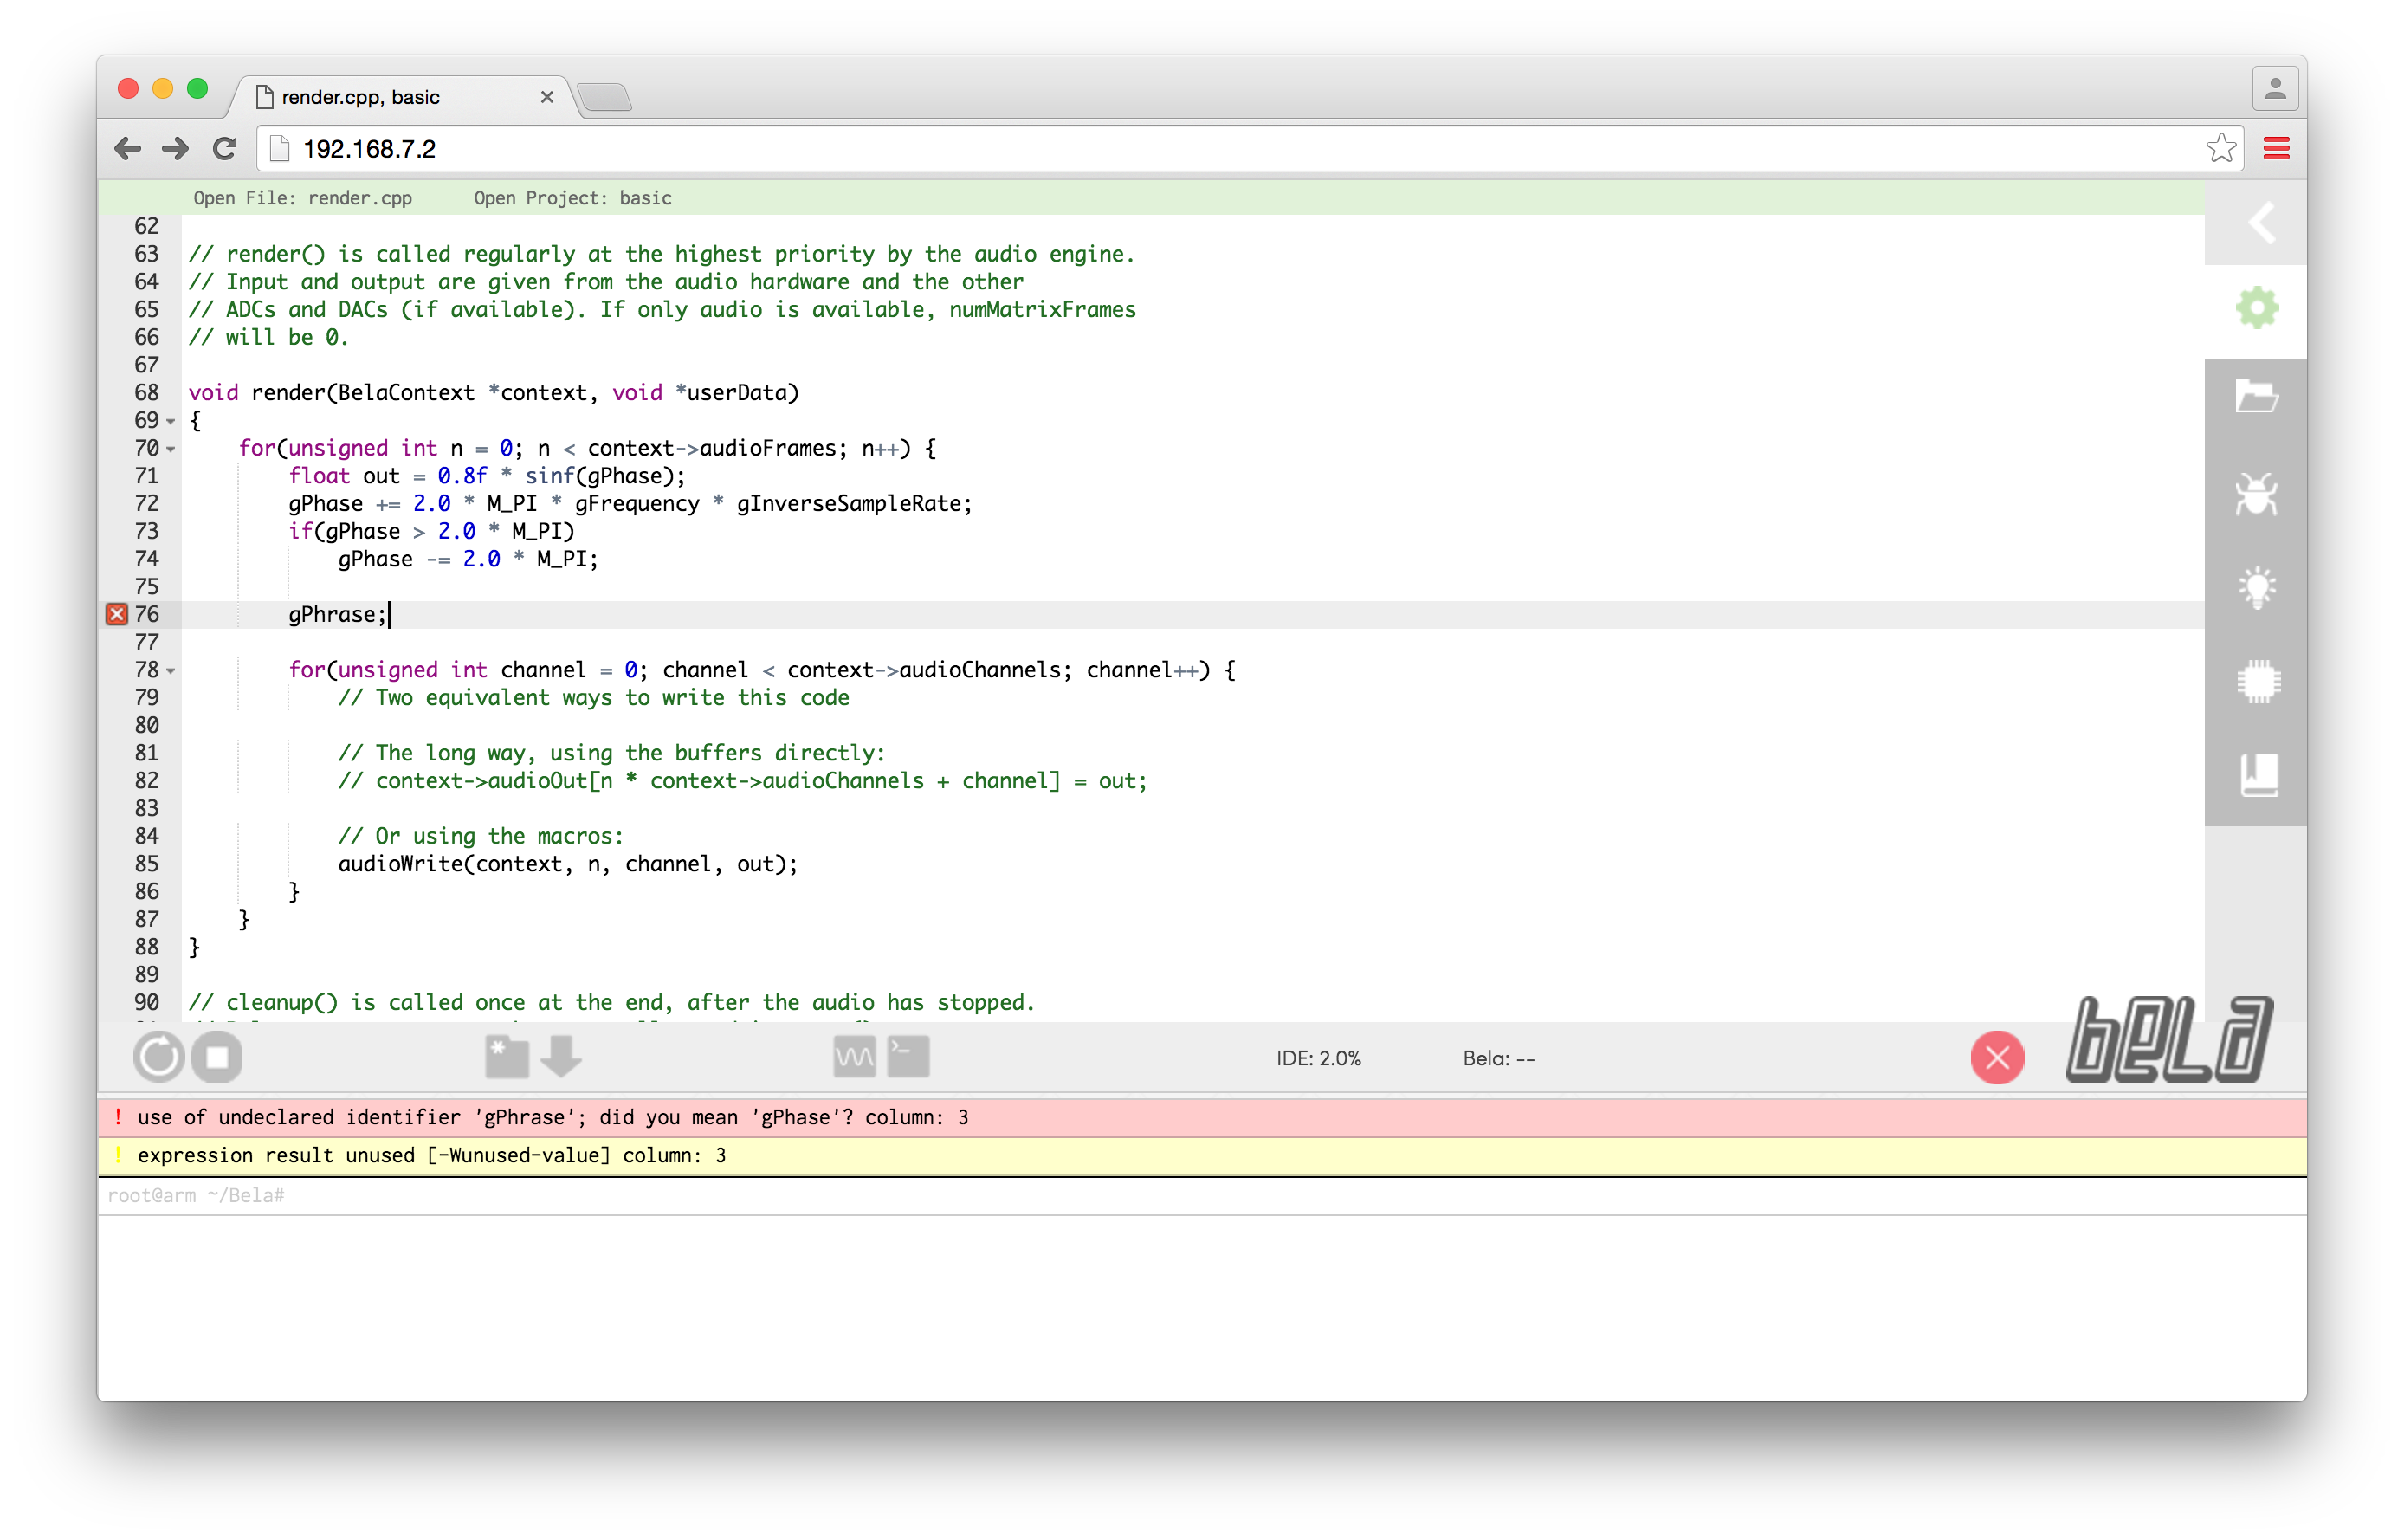Click the comment '// will be 0.'
This screenshot has height=1540, width=2404.
[268, 337]
